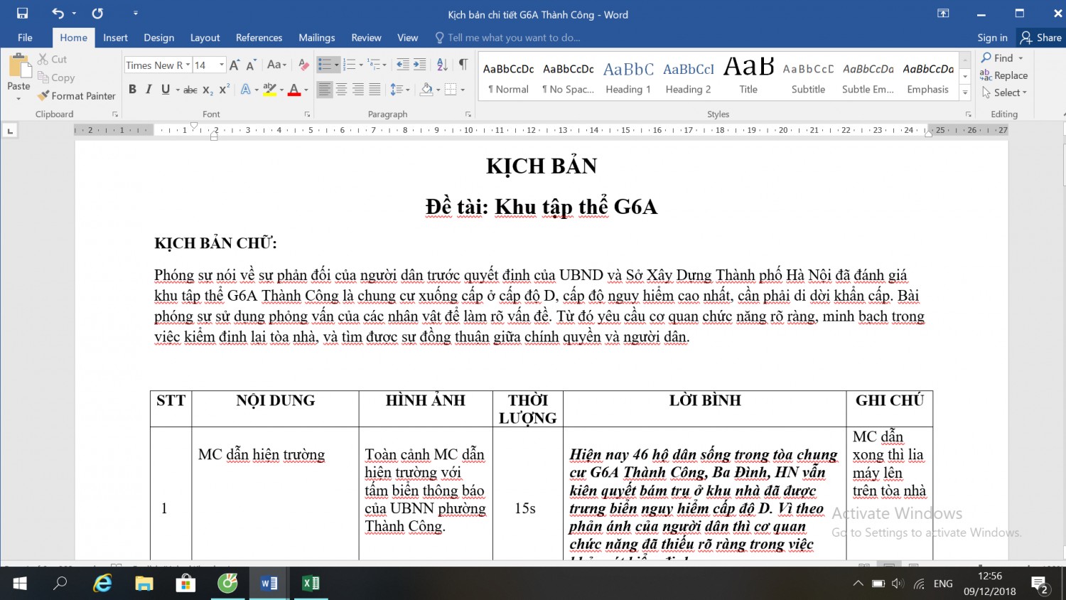
Task: Show or hide paragraph marks
Action: tap(463, 65)
